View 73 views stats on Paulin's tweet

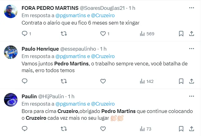tap(146, 129)
